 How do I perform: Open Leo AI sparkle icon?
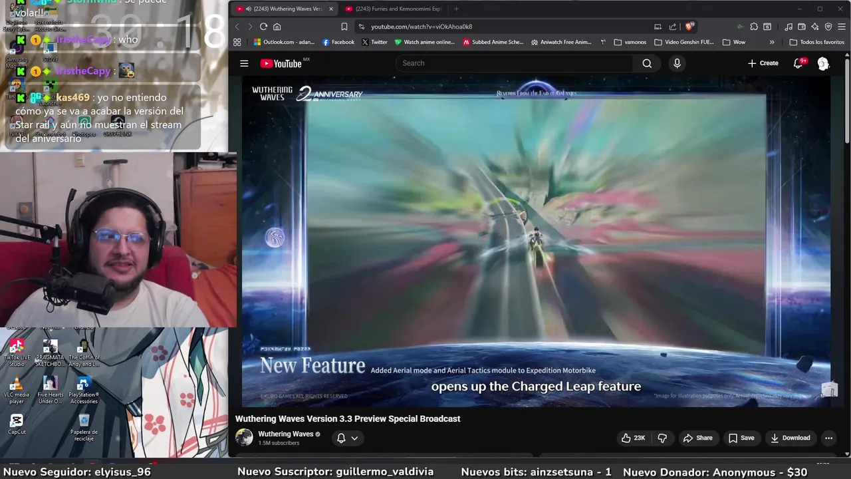point(815,27)
